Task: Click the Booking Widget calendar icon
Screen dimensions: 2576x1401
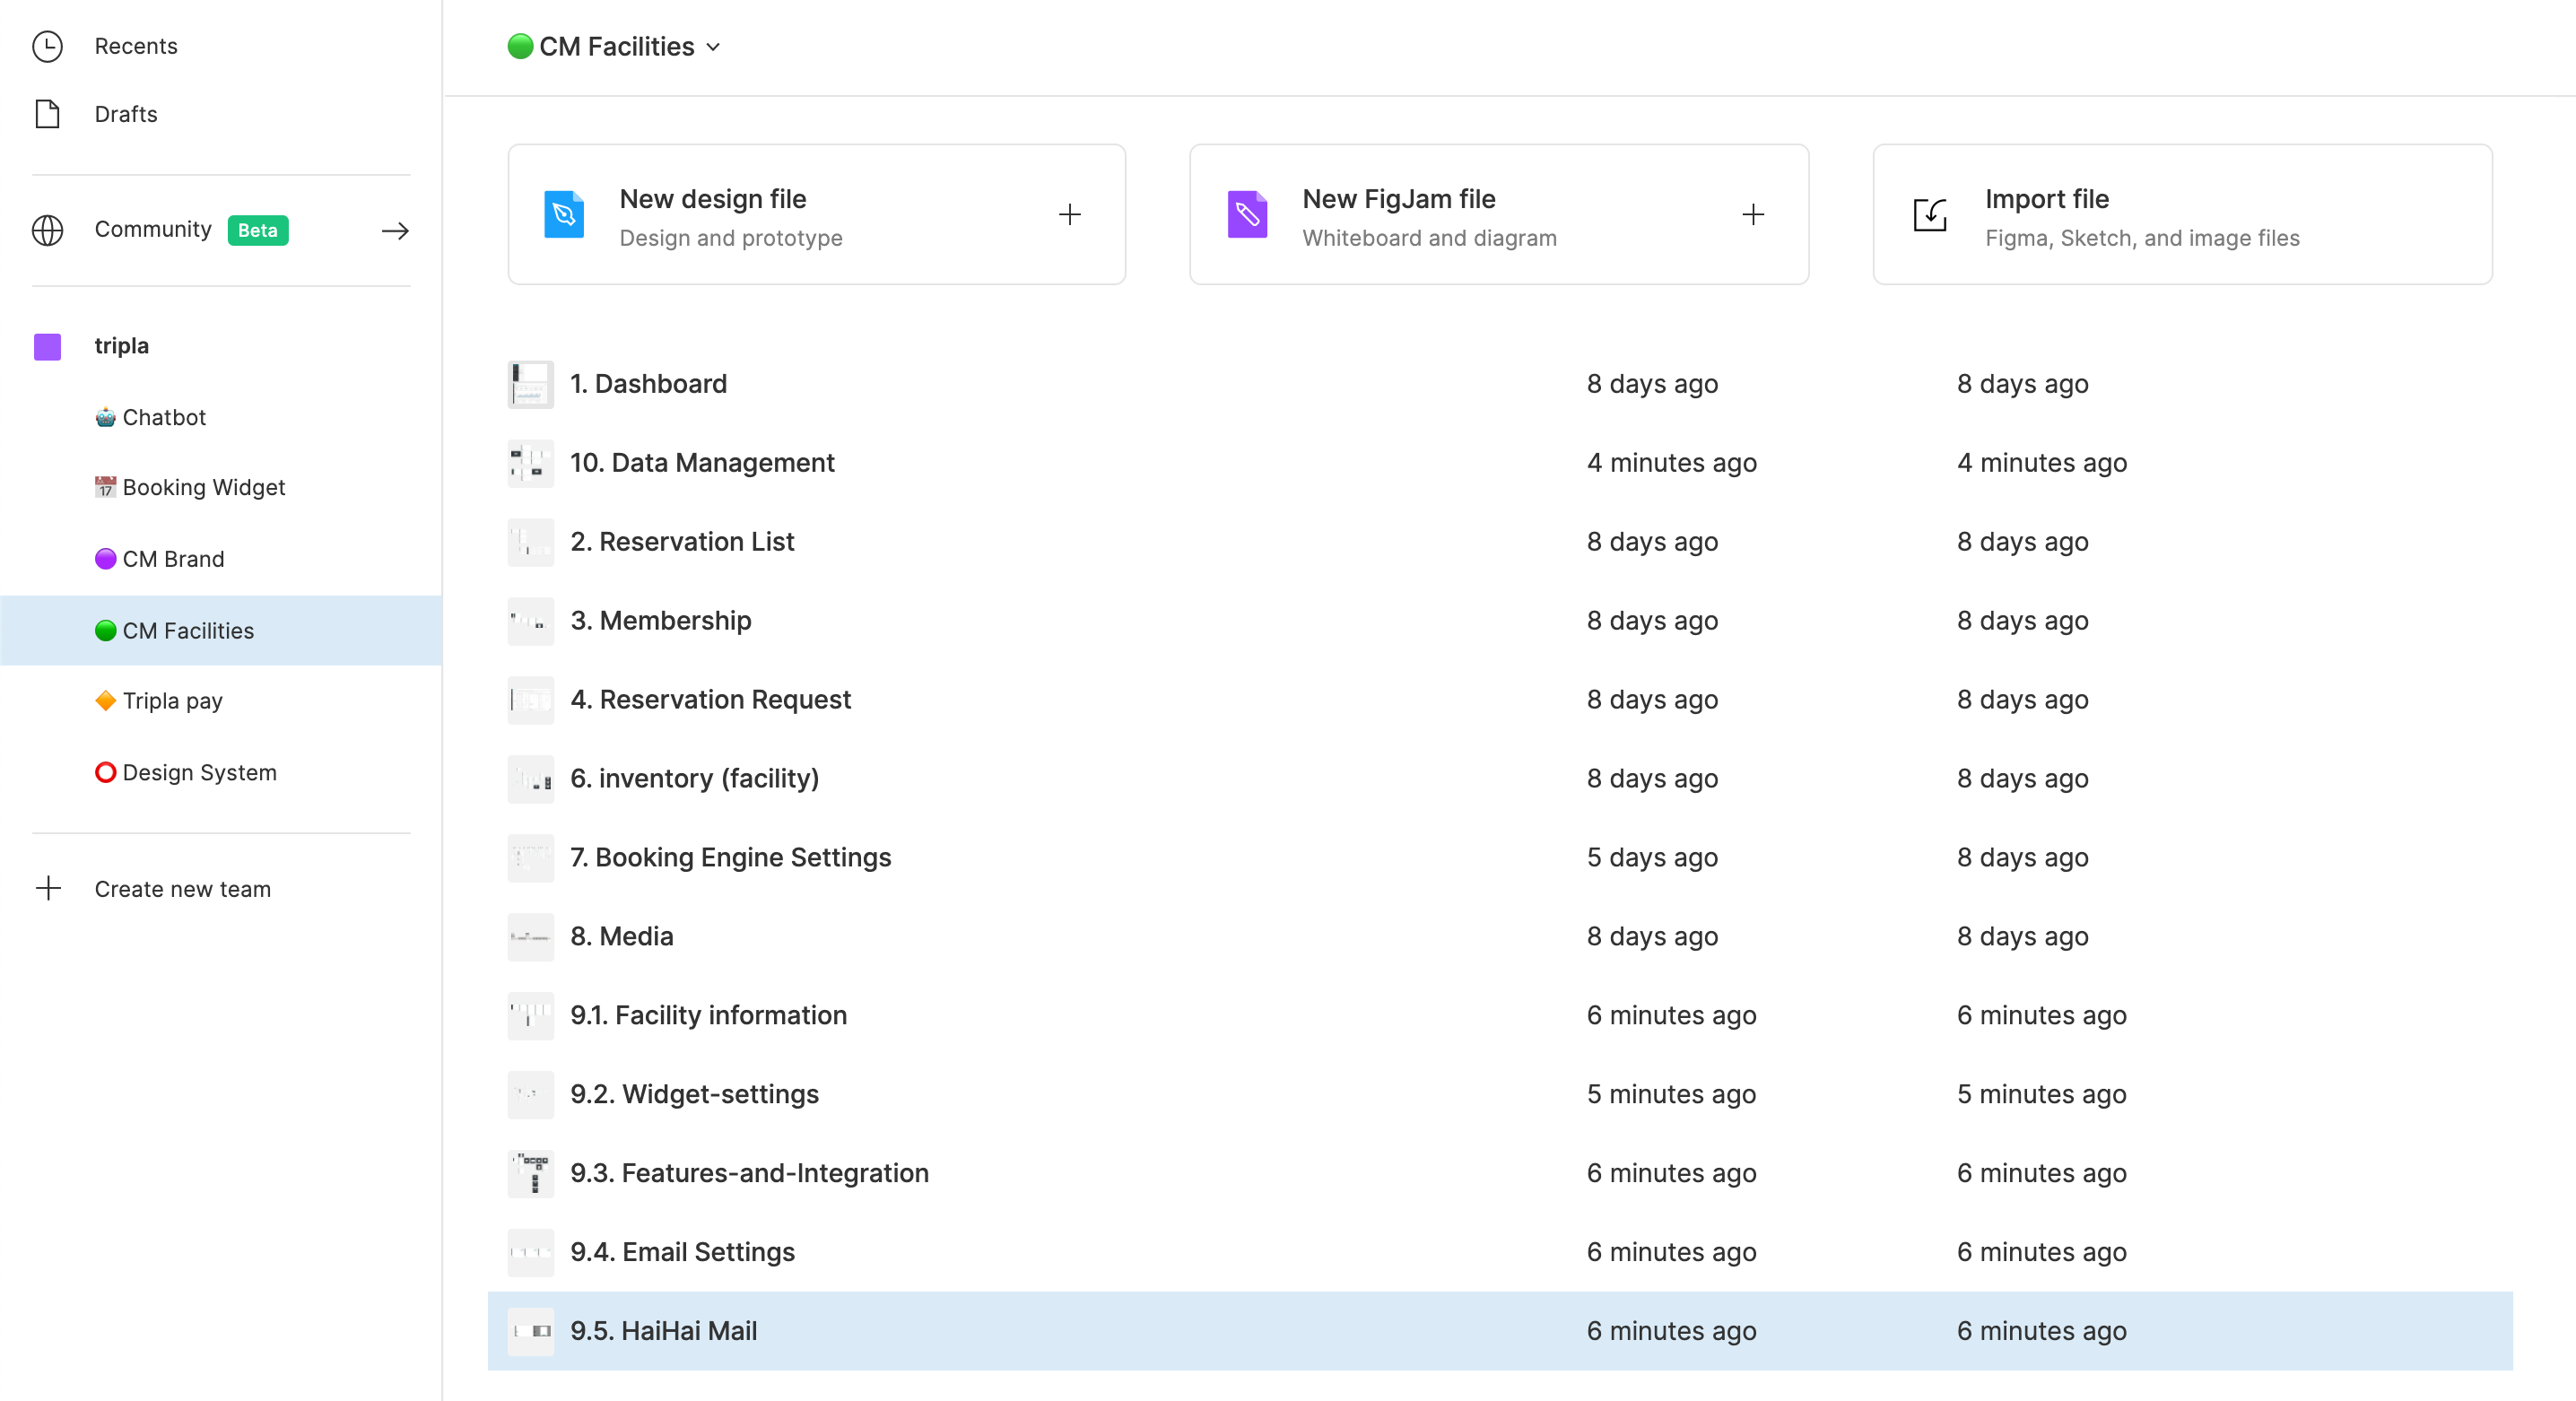Action: pos(105,487)
